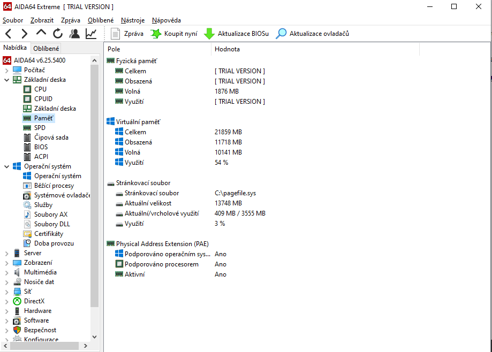Select the Aktuální velikost row
Screen dimensions: 492x352
[x=261, y=203]
